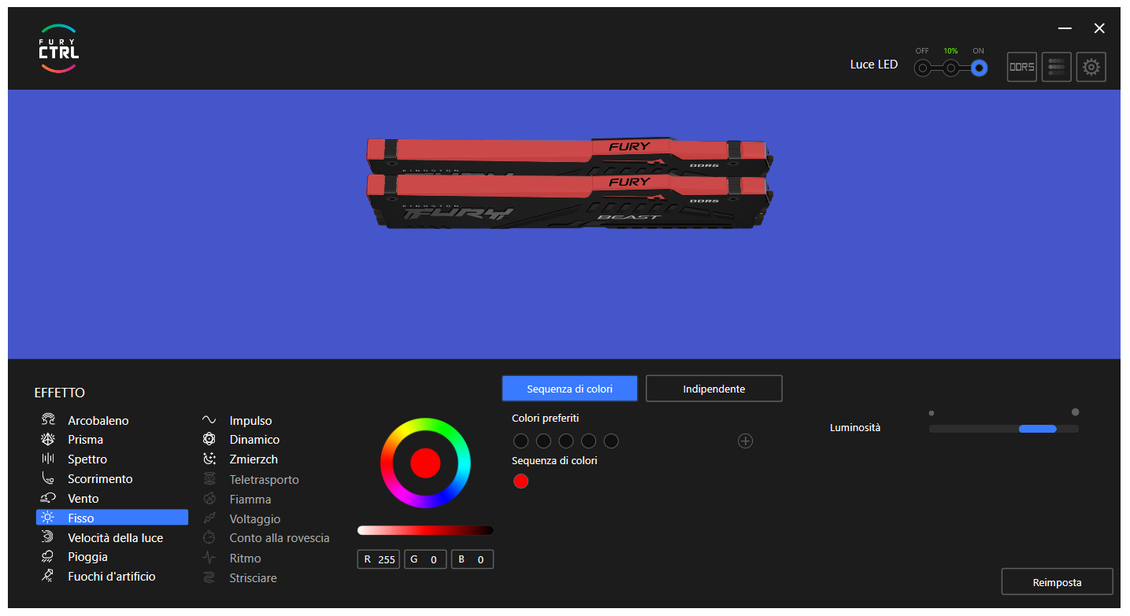Open the module list icon in header
The image size is (1130, 616).
point(1057,67)
